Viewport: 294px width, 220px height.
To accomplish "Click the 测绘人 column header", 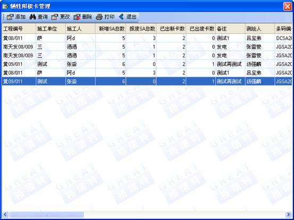I will tap(260, 29).
